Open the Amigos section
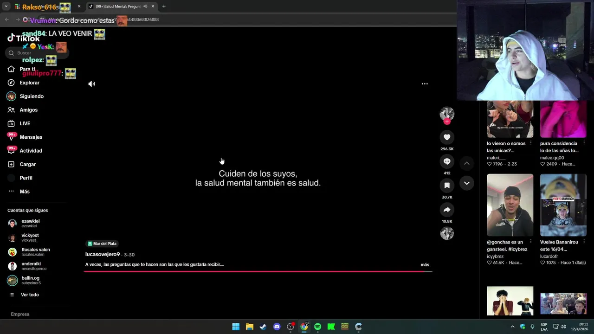594x334 pixels. (22, 110)
